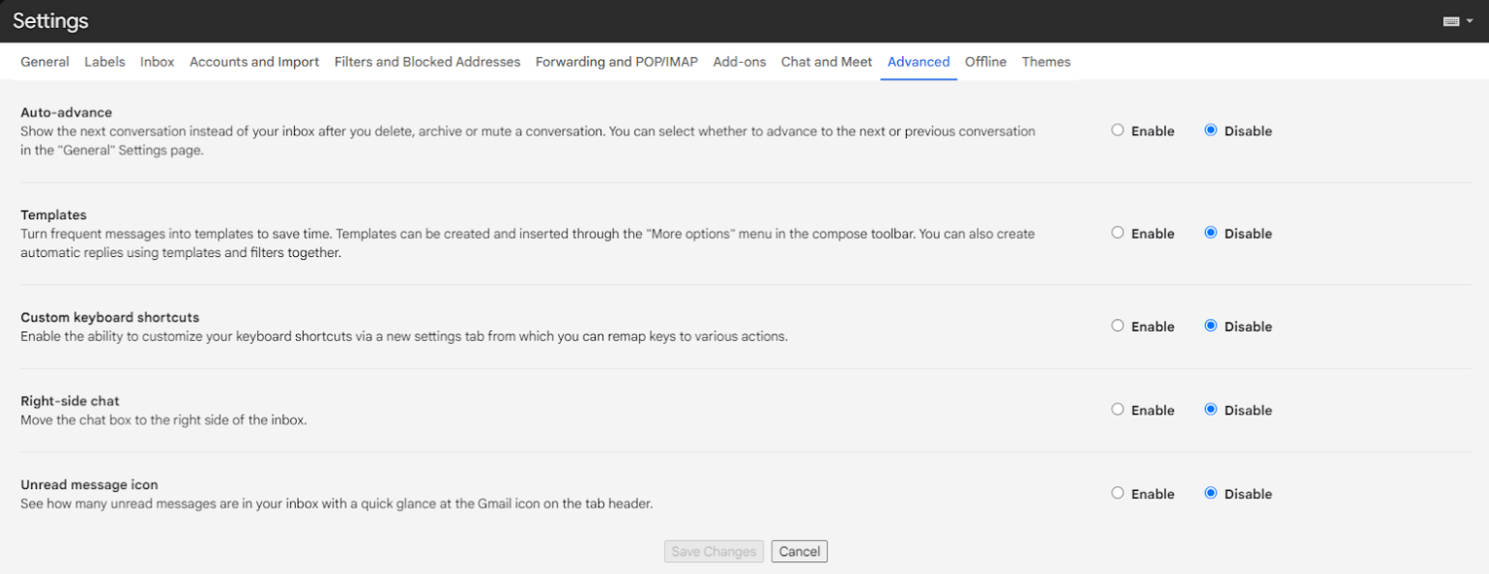Click the Cancel button

(x=800, y=552)
